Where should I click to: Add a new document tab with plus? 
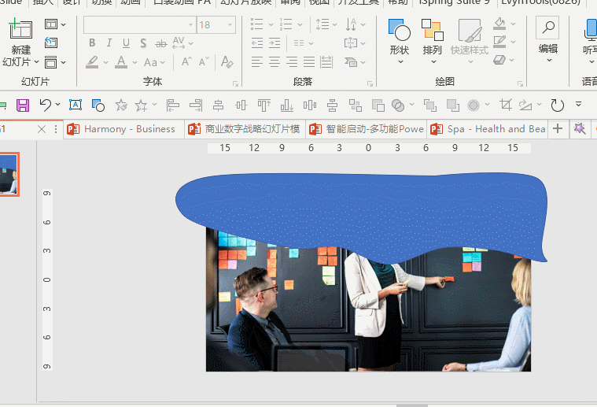pyautogui.click(x=558, y=129)
